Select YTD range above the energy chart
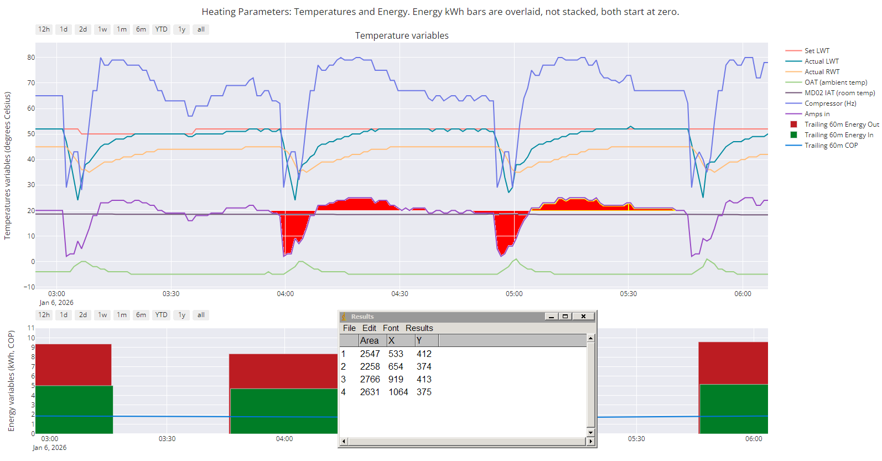 pyautogui.click(x=161, y=315)
